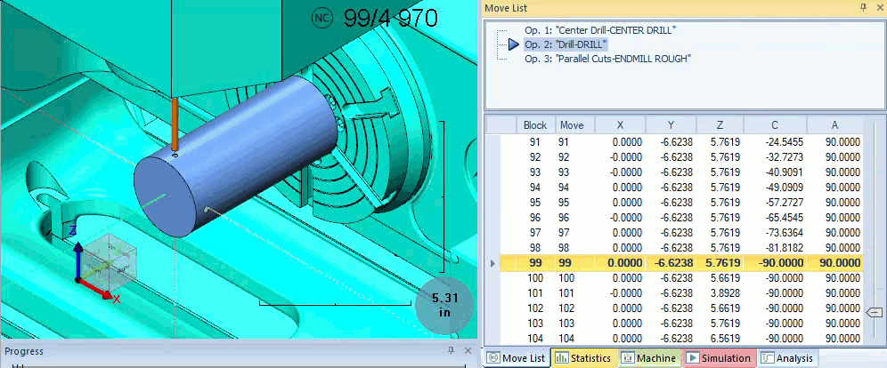Click the Z column header
This screenshot has width=887, height=368.
click(x=720, y=125)
